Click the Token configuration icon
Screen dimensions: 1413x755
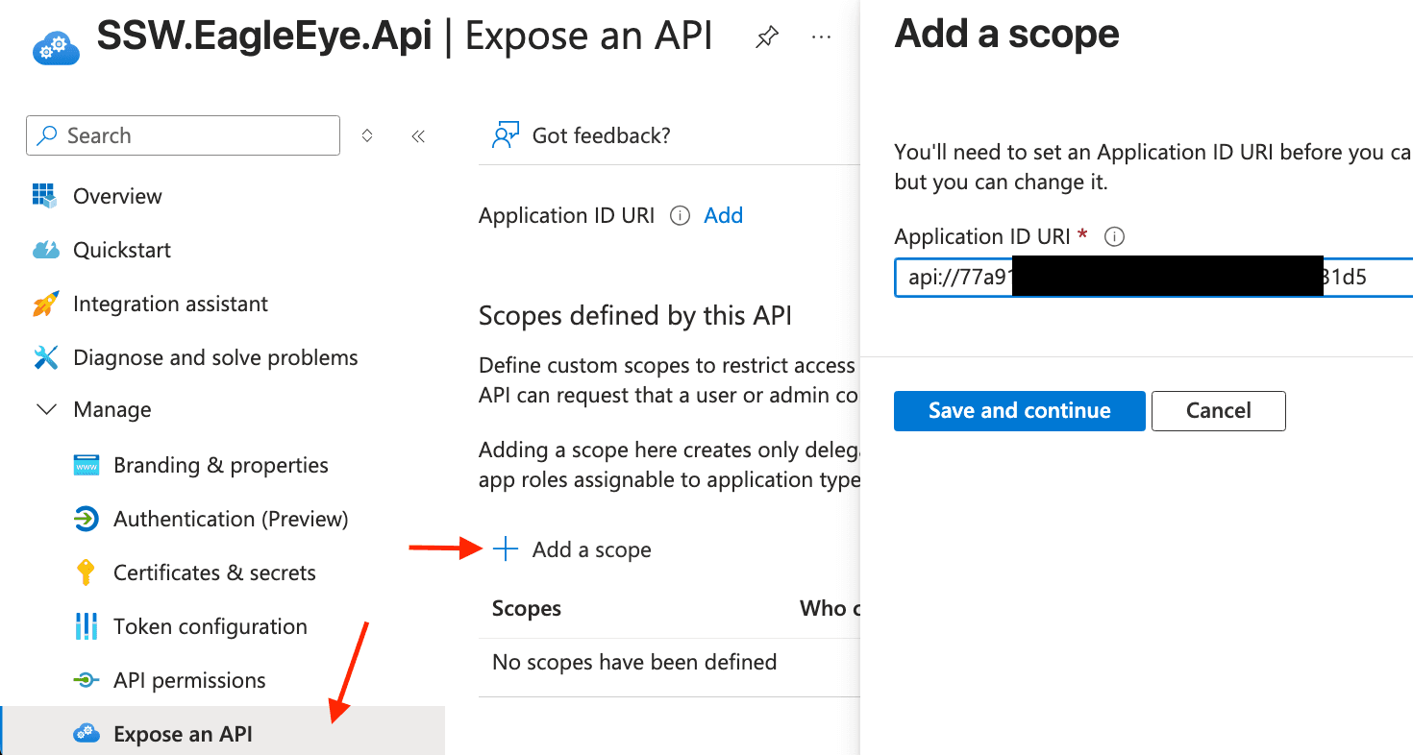pyautogui.click(x=86, y=626)
